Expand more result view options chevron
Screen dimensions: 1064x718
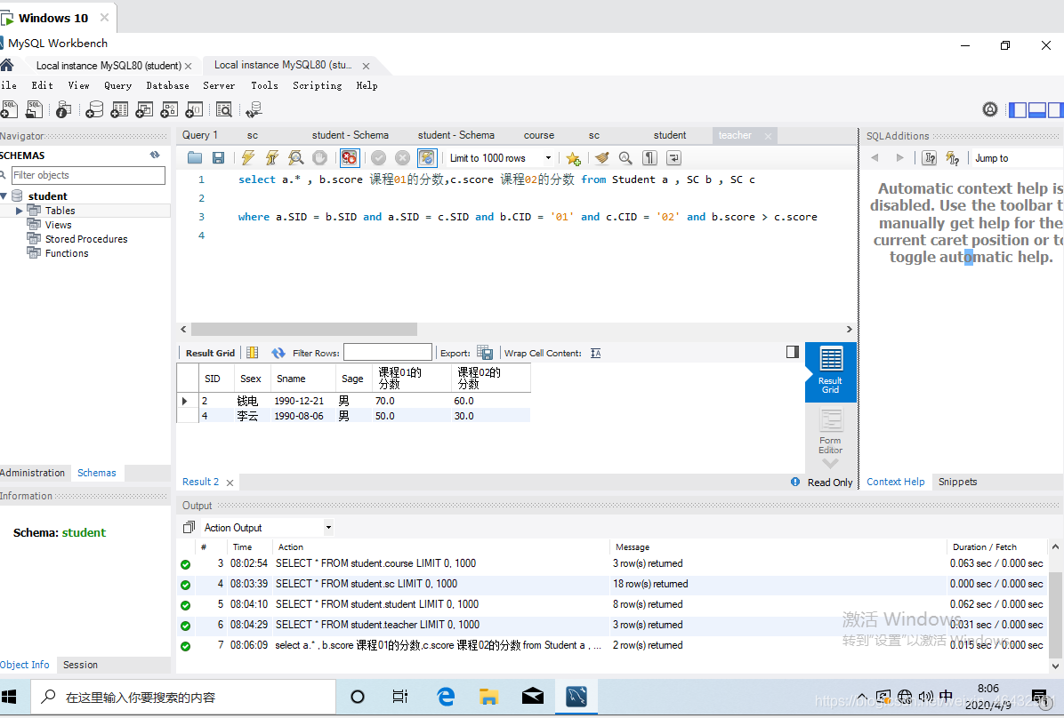831,465
